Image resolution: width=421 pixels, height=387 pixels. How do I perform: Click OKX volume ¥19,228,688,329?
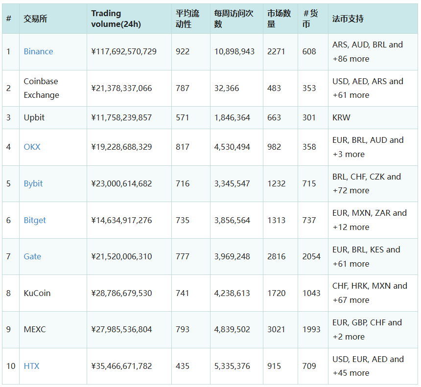point(121,147)
